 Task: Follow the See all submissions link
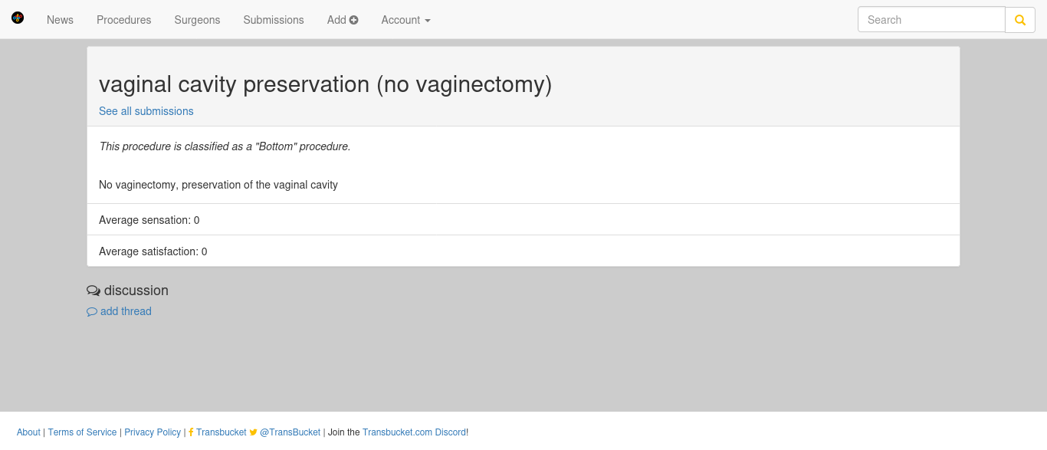coord(146,111)
